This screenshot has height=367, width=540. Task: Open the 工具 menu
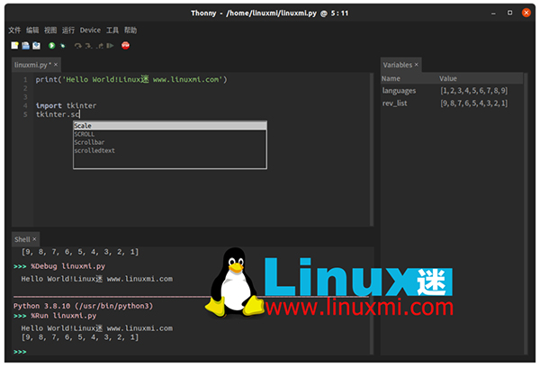112,31
